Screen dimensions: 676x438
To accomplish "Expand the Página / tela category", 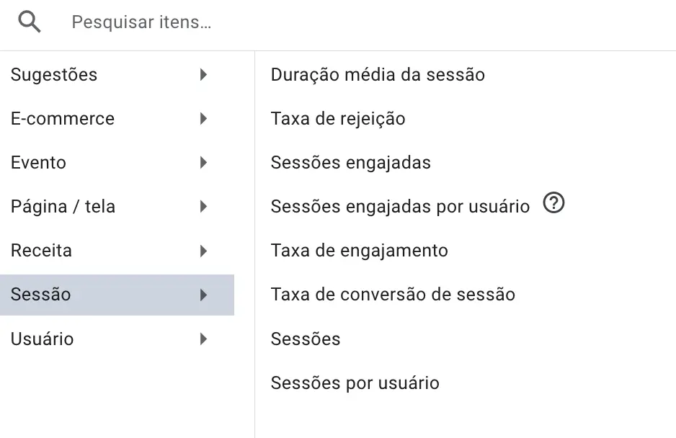I will coord(204,206).
